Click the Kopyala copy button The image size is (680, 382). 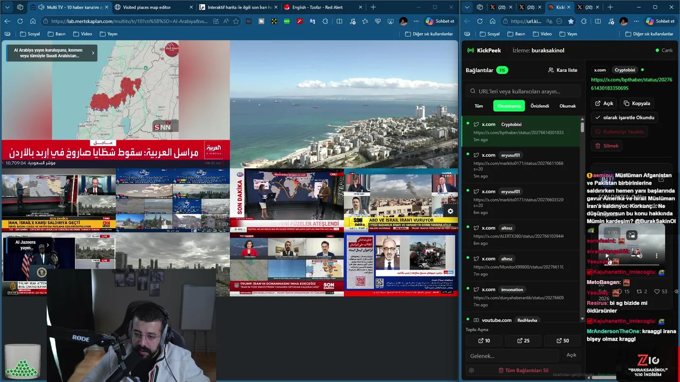coord(636,103)
